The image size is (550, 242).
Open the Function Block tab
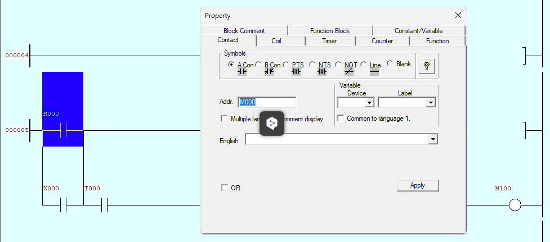pyautogui.click(x=329, y=31)
